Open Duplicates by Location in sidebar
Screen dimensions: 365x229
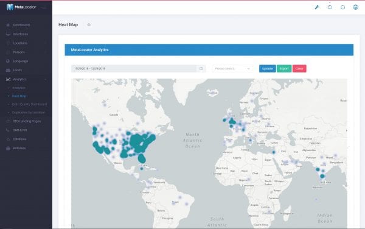(28, 113)
